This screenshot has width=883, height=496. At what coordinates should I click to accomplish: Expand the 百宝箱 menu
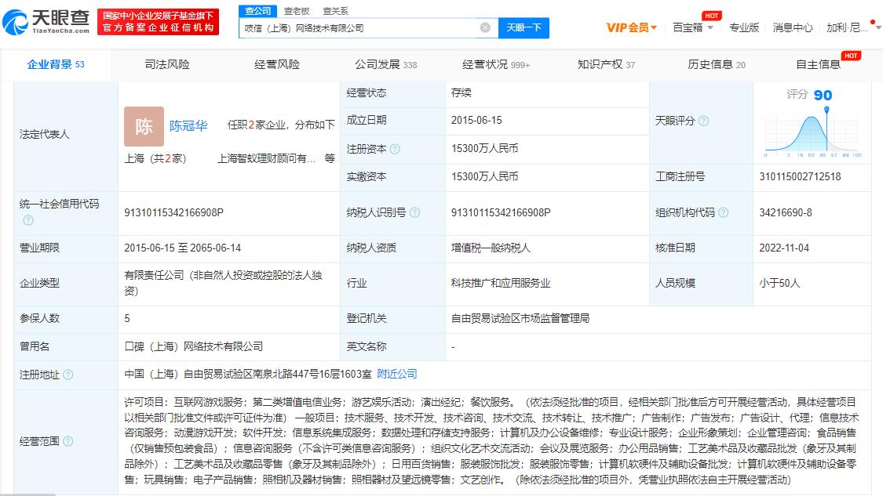(x=692, y=27)
